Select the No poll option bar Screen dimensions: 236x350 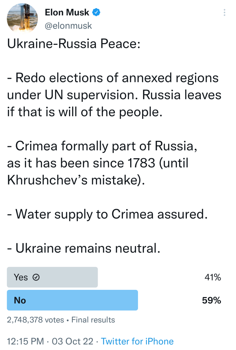point(72,300)
